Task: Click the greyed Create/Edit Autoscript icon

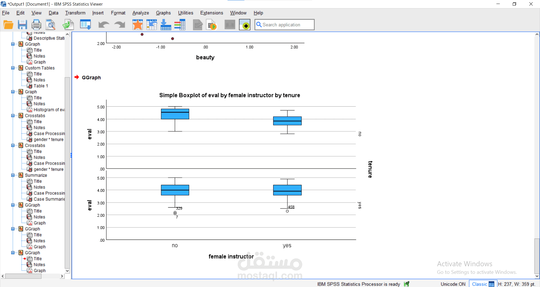Action: 198,25
